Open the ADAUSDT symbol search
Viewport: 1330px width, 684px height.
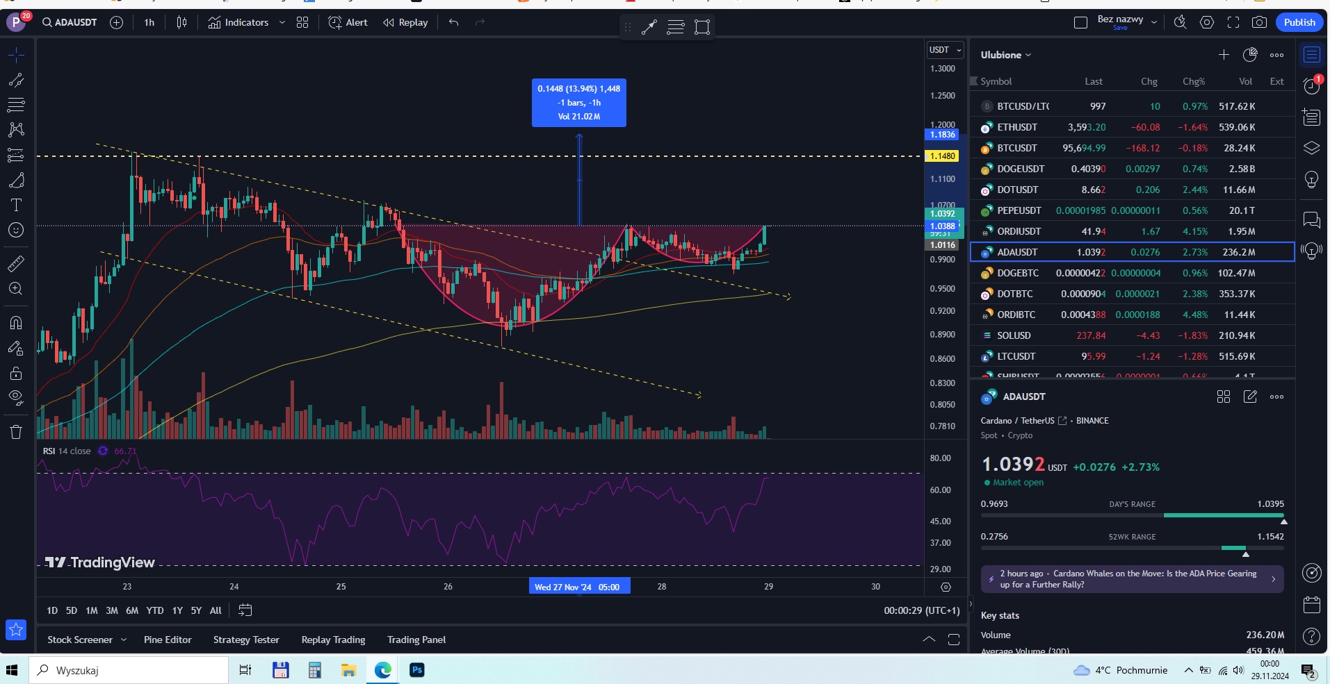pos(70,22)
